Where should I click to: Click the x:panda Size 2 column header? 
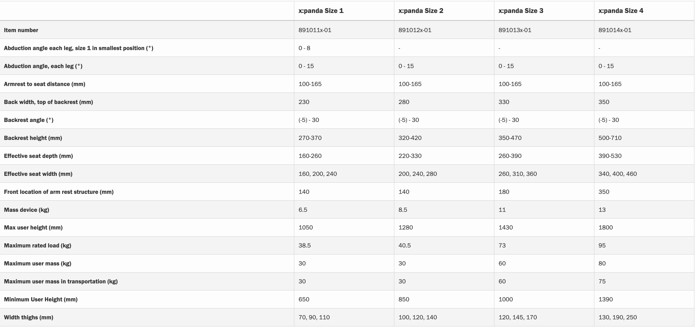pos(421,11)
